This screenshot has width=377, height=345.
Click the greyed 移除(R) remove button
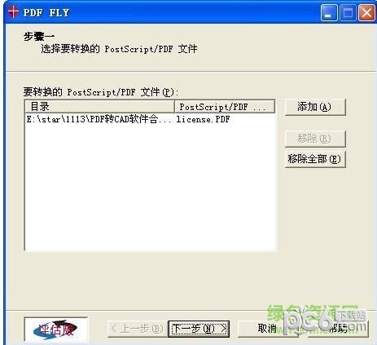(315, 139)
